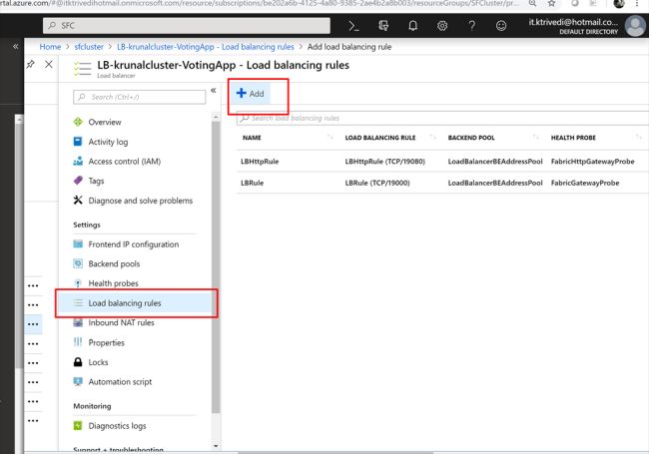
Task: Go to LB-krunalcluster-VotingApp breadcrumb link
Action: tap(206, 47)
